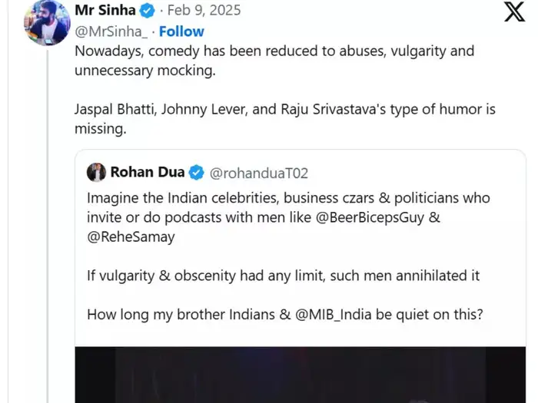The height and width of the screenshot is (403, 538).
Task: Follow the @MrSinha_ account
Action: 181,31
